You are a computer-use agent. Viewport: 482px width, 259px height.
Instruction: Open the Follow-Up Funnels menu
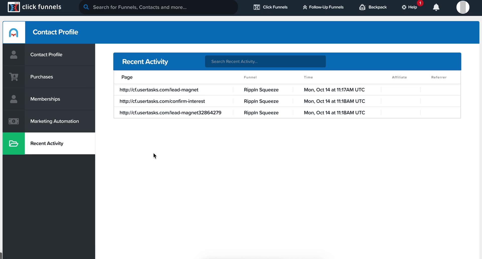(323, 7)
